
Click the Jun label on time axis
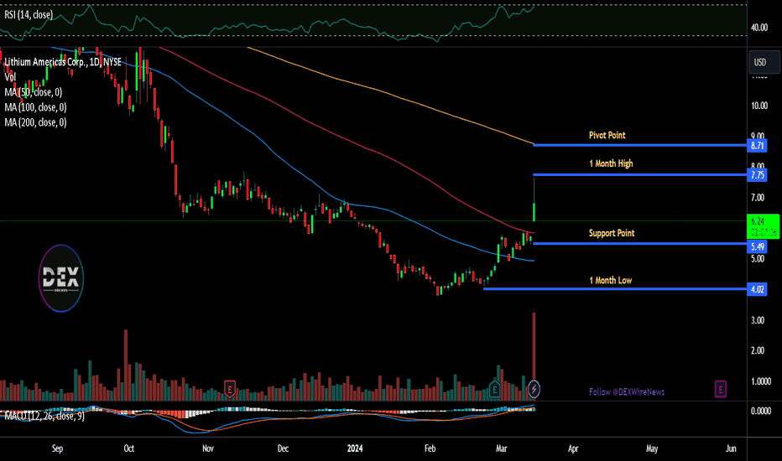pos(731,448)
